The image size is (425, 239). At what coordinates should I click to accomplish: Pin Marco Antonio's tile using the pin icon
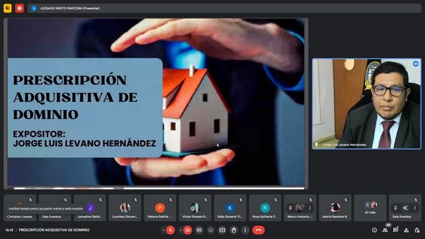click(x=291, y=208)
